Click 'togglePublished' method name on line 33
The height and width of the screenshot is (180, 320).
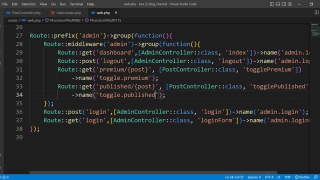point(279,86)
